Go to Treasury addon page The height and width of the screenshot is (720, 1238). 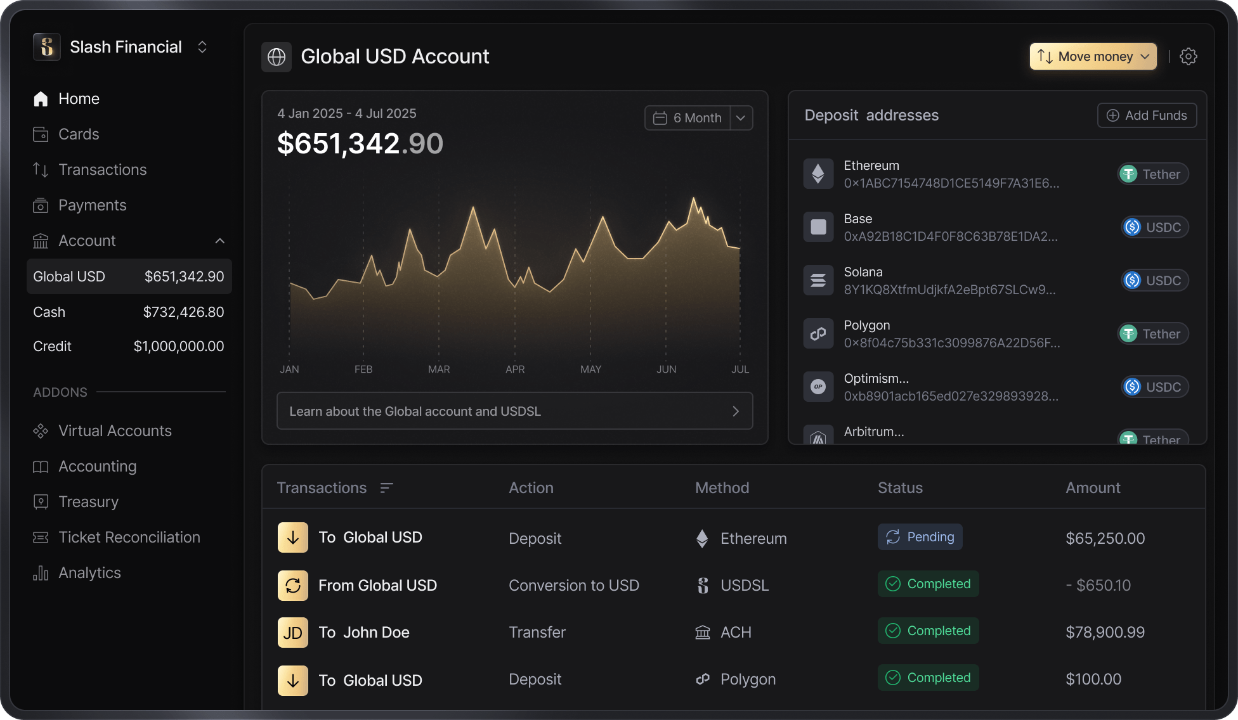tap(88, 502)
